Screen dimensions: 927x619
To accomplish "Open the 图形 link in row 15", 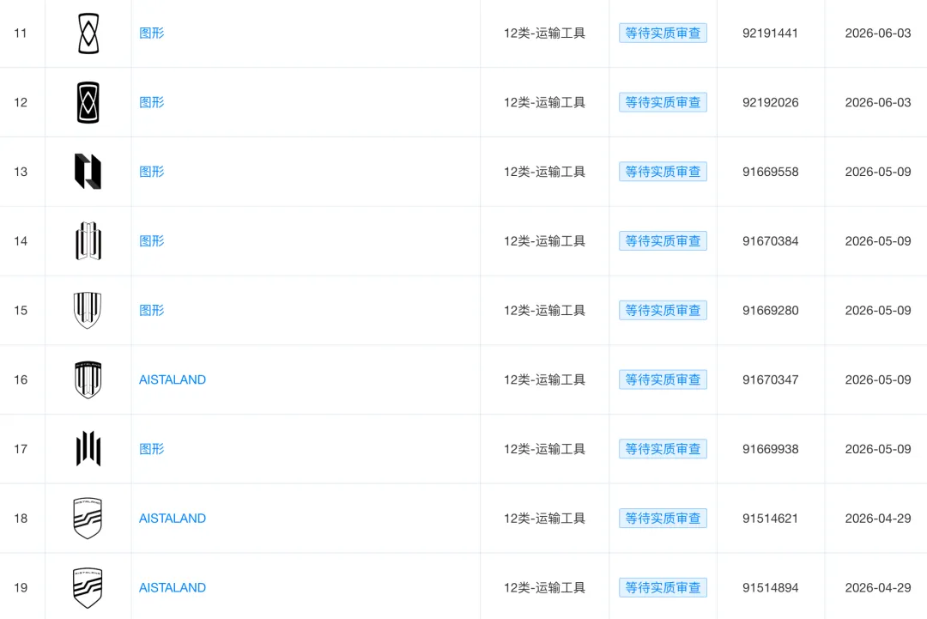I will [152, 311].
